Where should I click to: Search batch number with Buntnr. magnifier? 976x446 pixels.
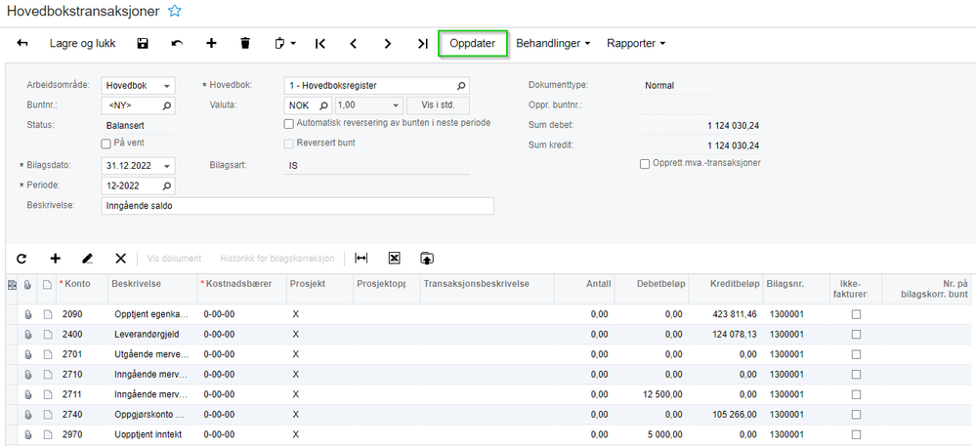point(167,105)
